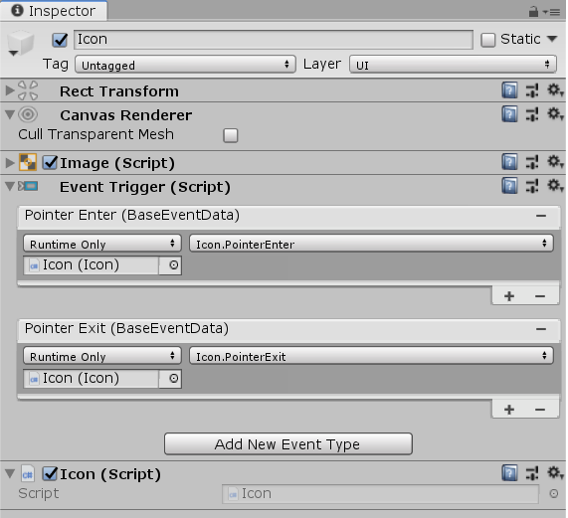568x518 pixels.
Task: Open Icon (Script) gear settings menu
Action: click(555, 472)
